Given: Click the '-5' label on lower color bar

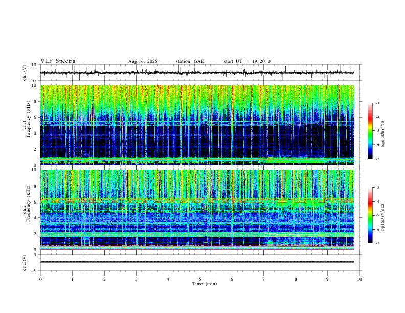Looking at the screenshot, I should [x=377, y=215].
